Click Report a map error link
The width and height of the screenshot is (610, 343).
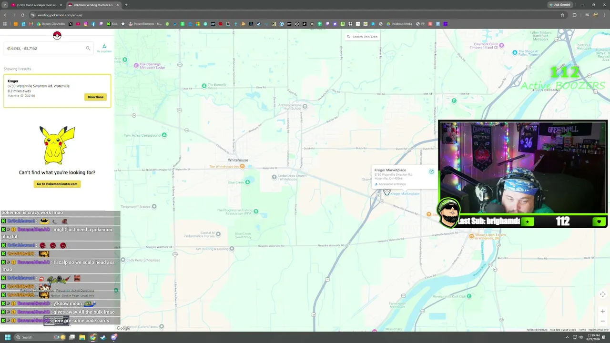pyautogui.click(x=598, y=330)
